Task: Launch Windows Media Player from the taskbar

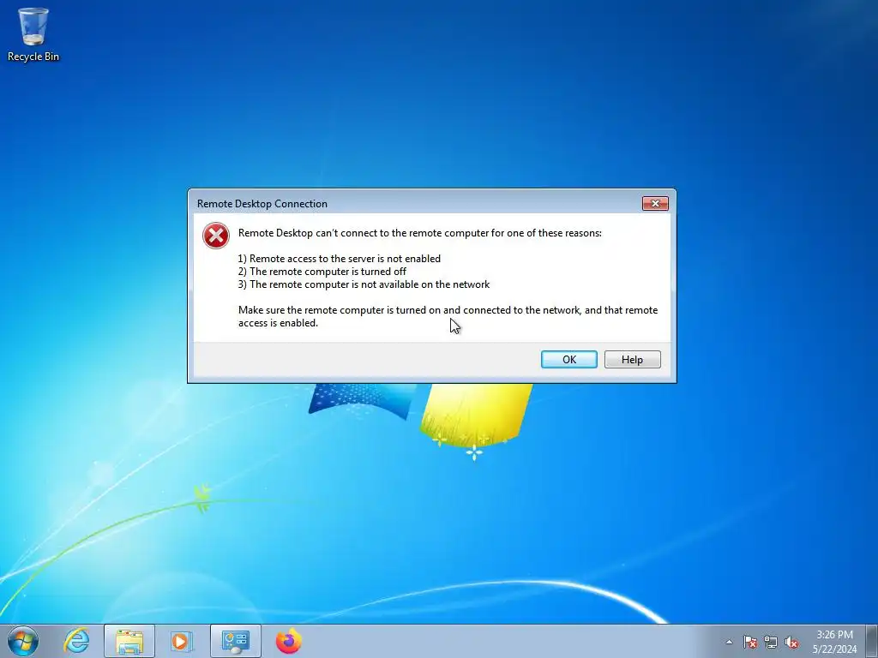Action: tap(182, 641)
